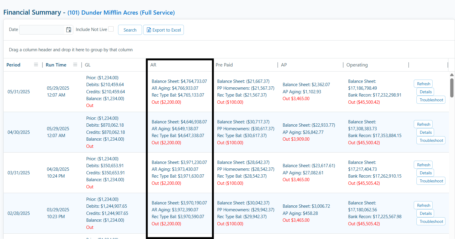Refresh the 04/30/2025 period row

click(x=423, y=124)
